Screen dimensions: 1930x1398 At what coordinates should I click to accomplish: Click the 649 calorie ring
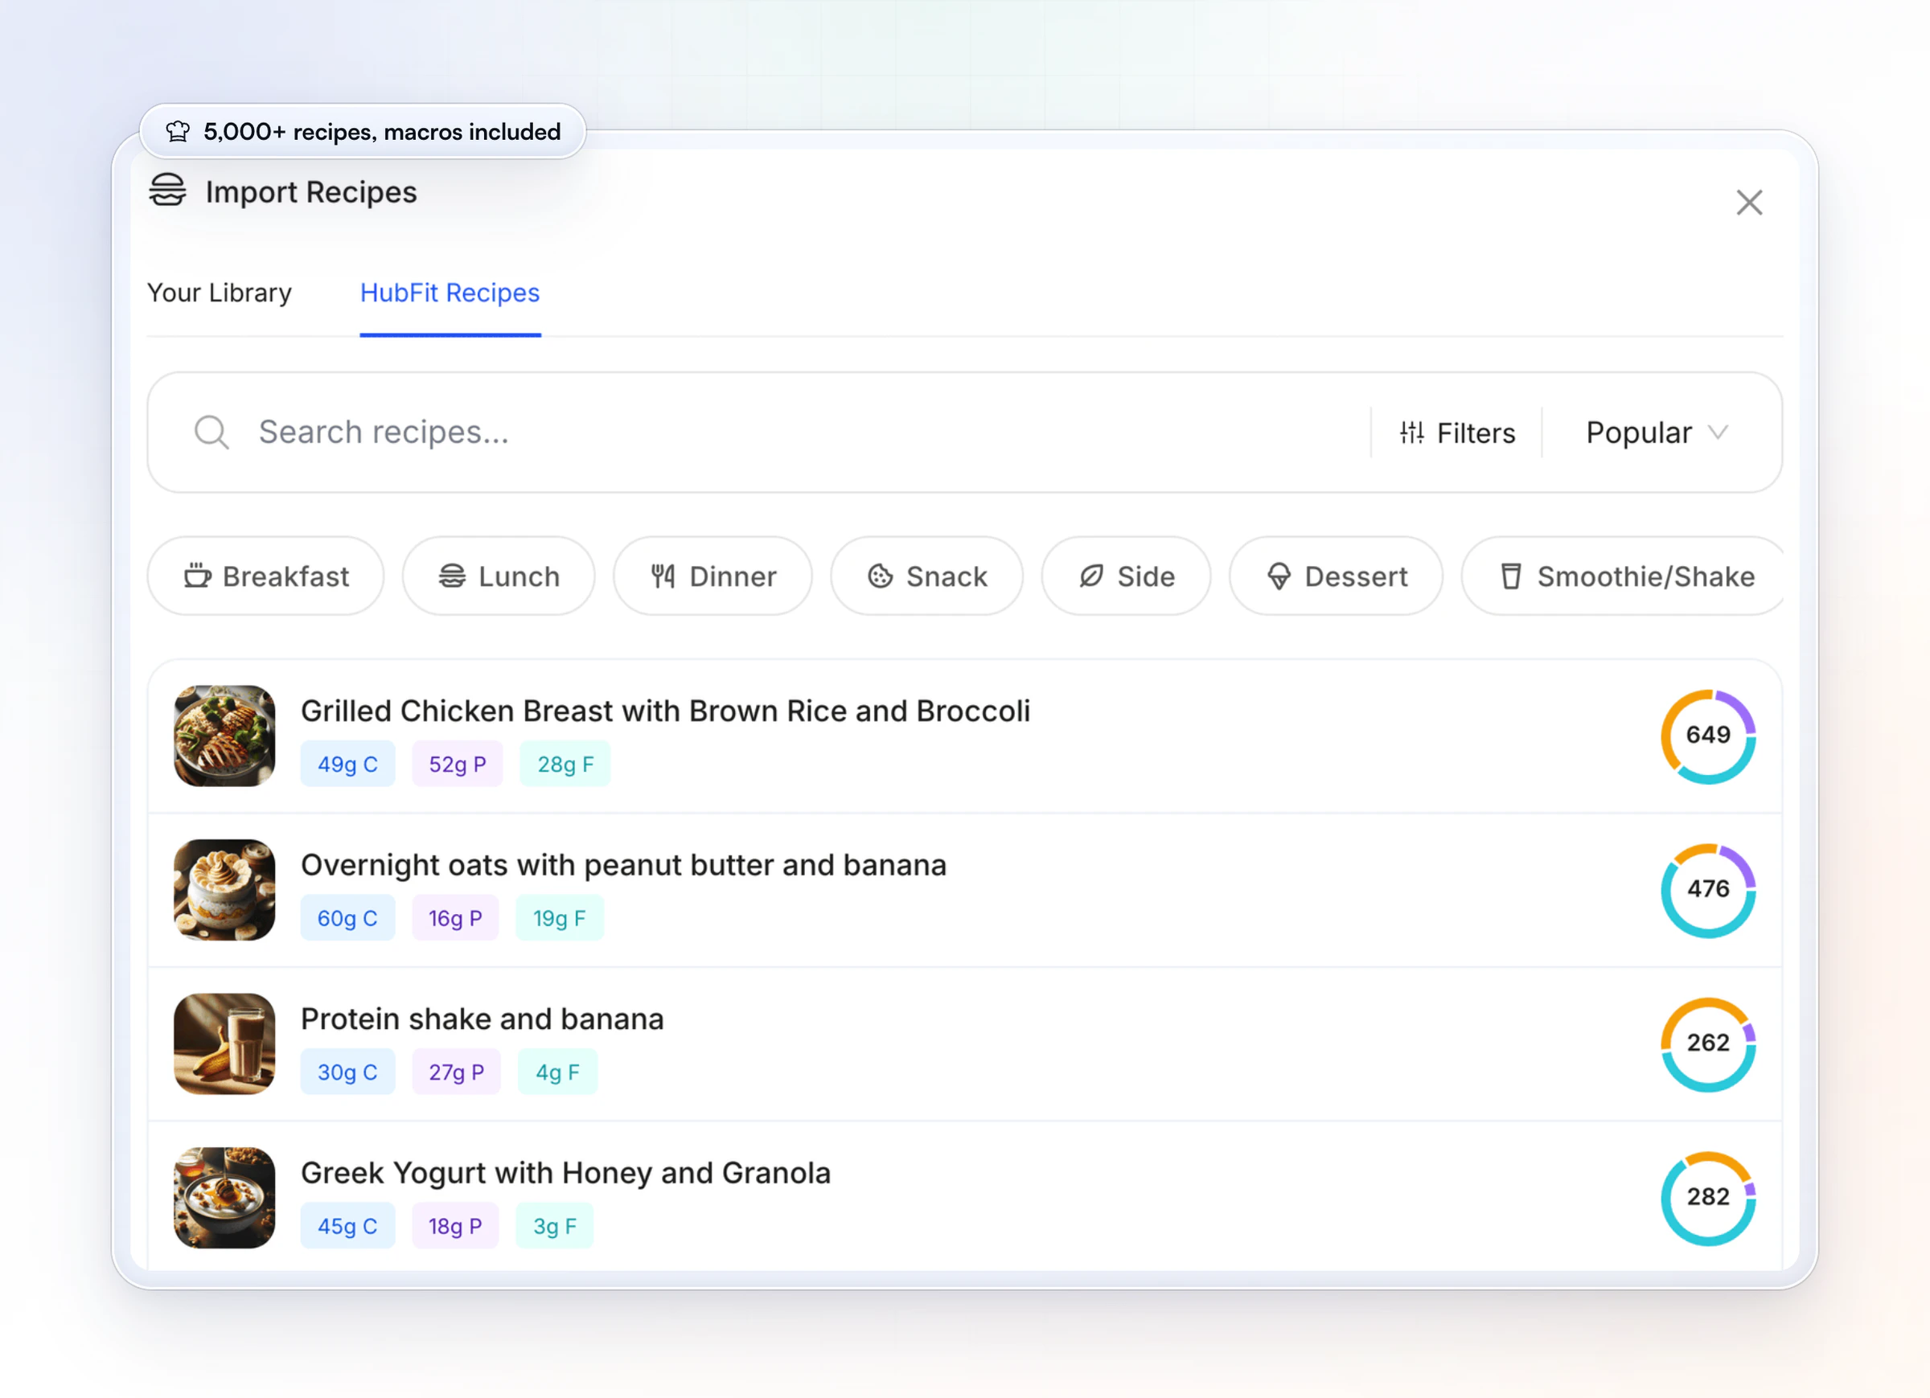point(1708,736)
